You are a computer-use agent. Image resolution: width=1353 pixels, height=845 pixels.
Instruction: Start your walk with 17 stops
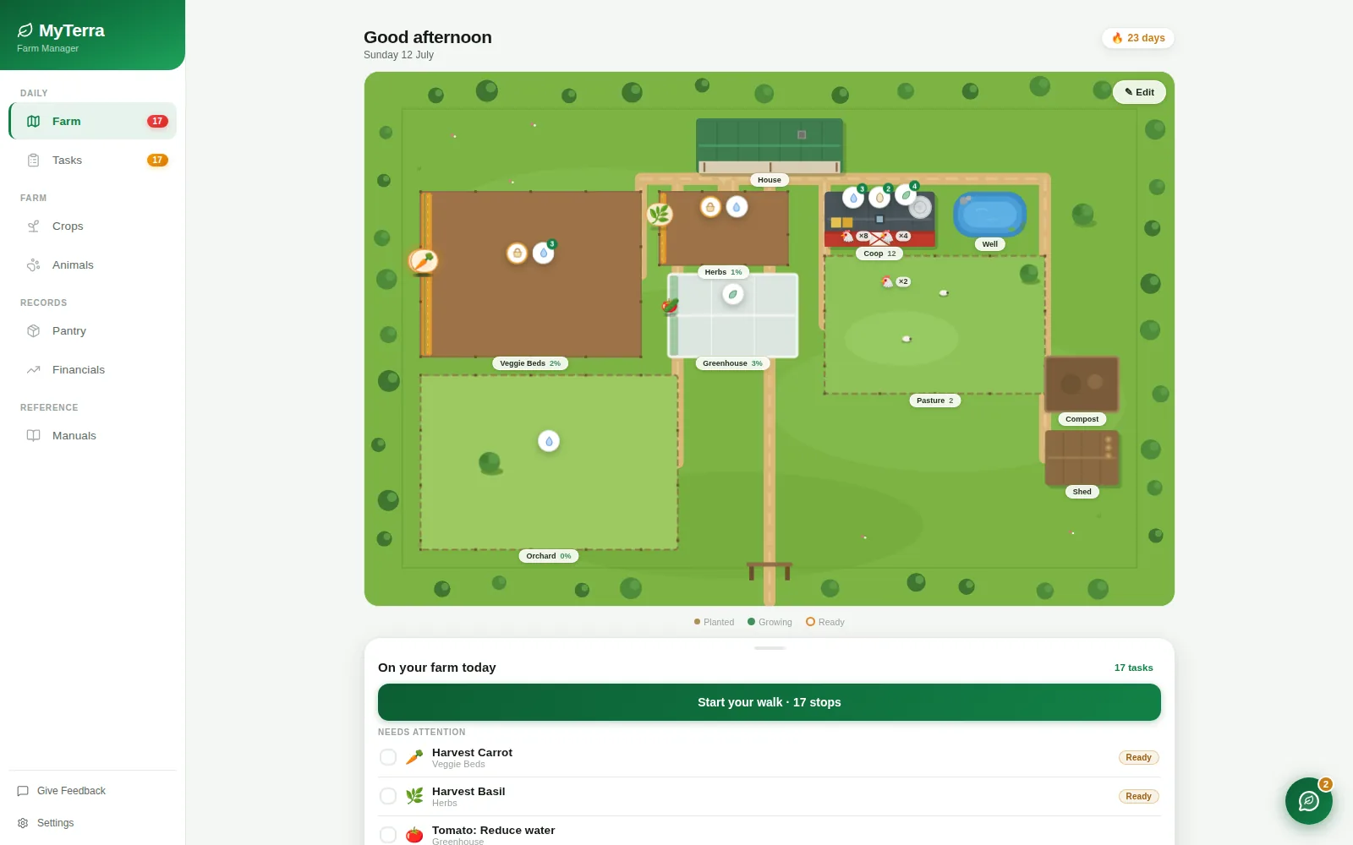[770, 702]
